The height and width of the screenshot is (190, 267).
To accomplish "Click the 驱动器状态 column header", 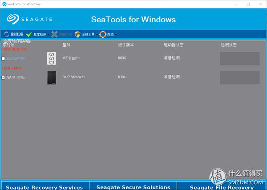I will click(174, 45).
